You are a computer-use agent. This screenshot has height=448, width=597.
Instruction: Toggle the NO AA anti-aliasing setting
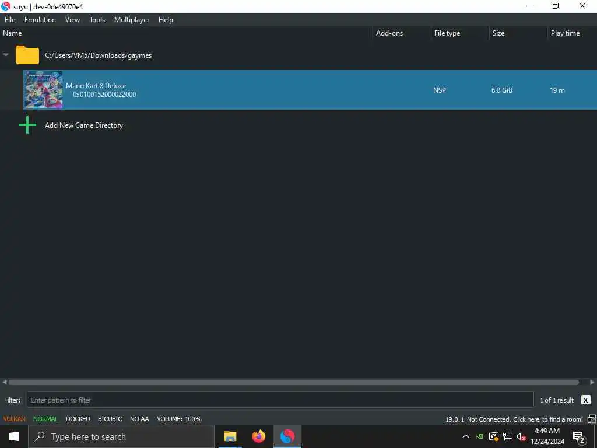[x=139, y=419]
